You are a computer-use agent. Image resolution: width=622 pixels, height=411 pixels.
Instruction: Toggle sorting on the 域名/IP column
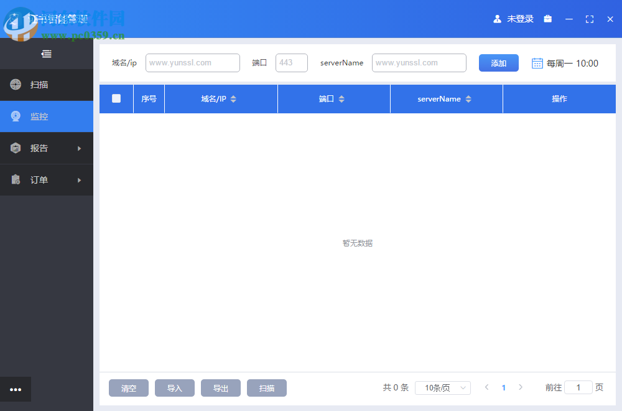pos(233,98)
